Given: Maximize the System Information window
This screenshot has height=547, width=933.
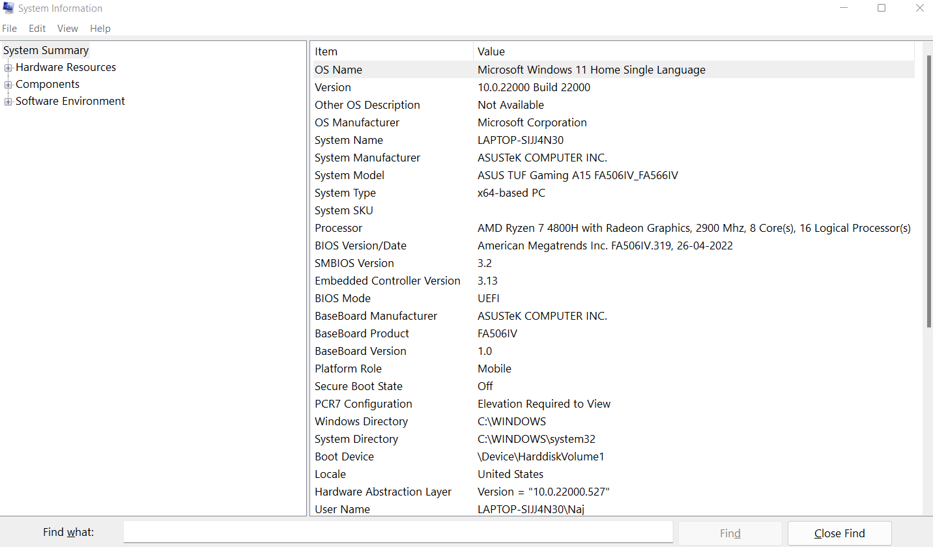Looking at the screenshot, I should click(882, 8).
